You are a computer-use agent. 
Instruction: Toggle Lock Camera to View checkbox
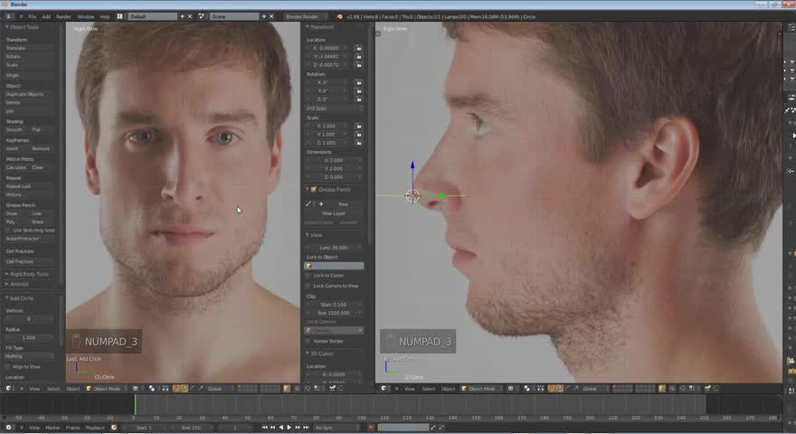coord(308,286)
